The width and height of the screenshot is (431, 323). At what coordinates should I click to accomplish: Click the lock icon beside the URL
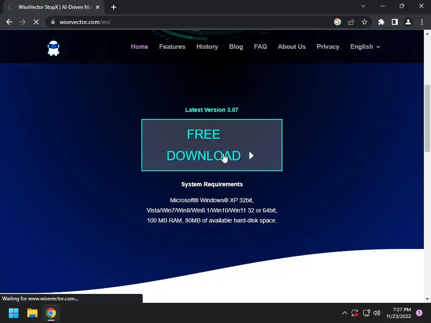tap(53, 22)
